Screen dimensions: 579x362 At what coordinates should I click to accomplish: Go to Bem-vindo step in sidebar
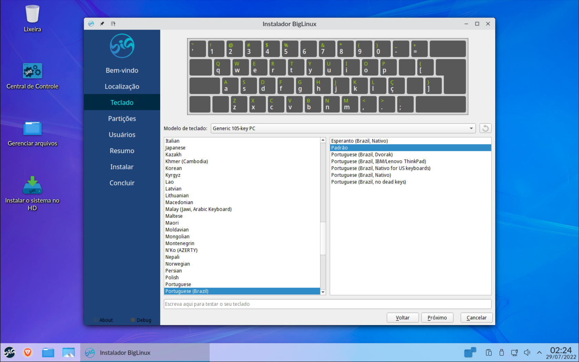click(122, 70)
